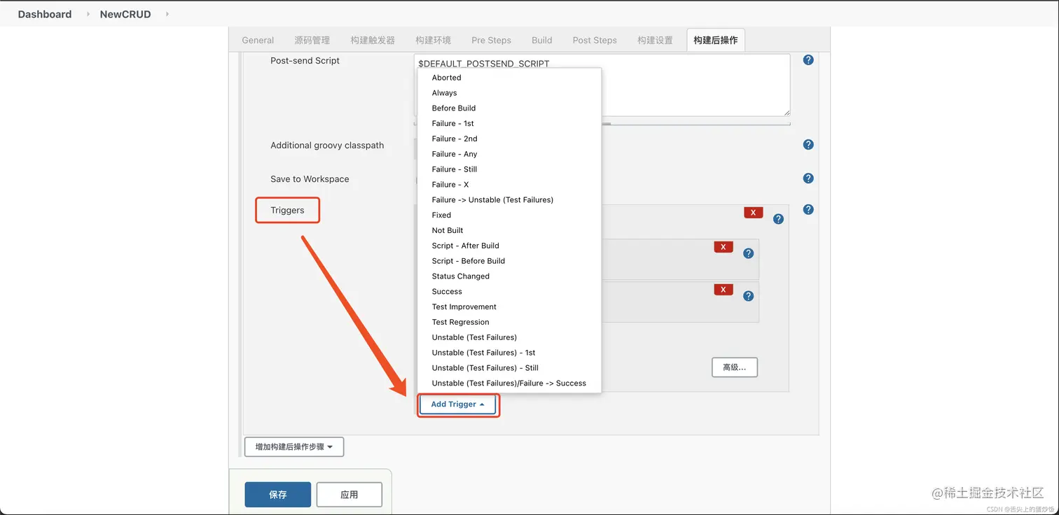This screenshot has height=515, width=1059.
Task: Open help next to the outermost trigger's X
Action: tap(778, 219)
